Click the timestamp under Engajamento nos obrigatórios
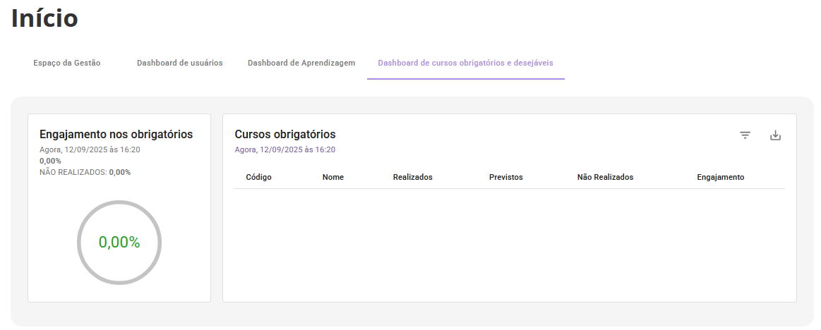This screenshot has width=821, height=330. tap(90, 149)
